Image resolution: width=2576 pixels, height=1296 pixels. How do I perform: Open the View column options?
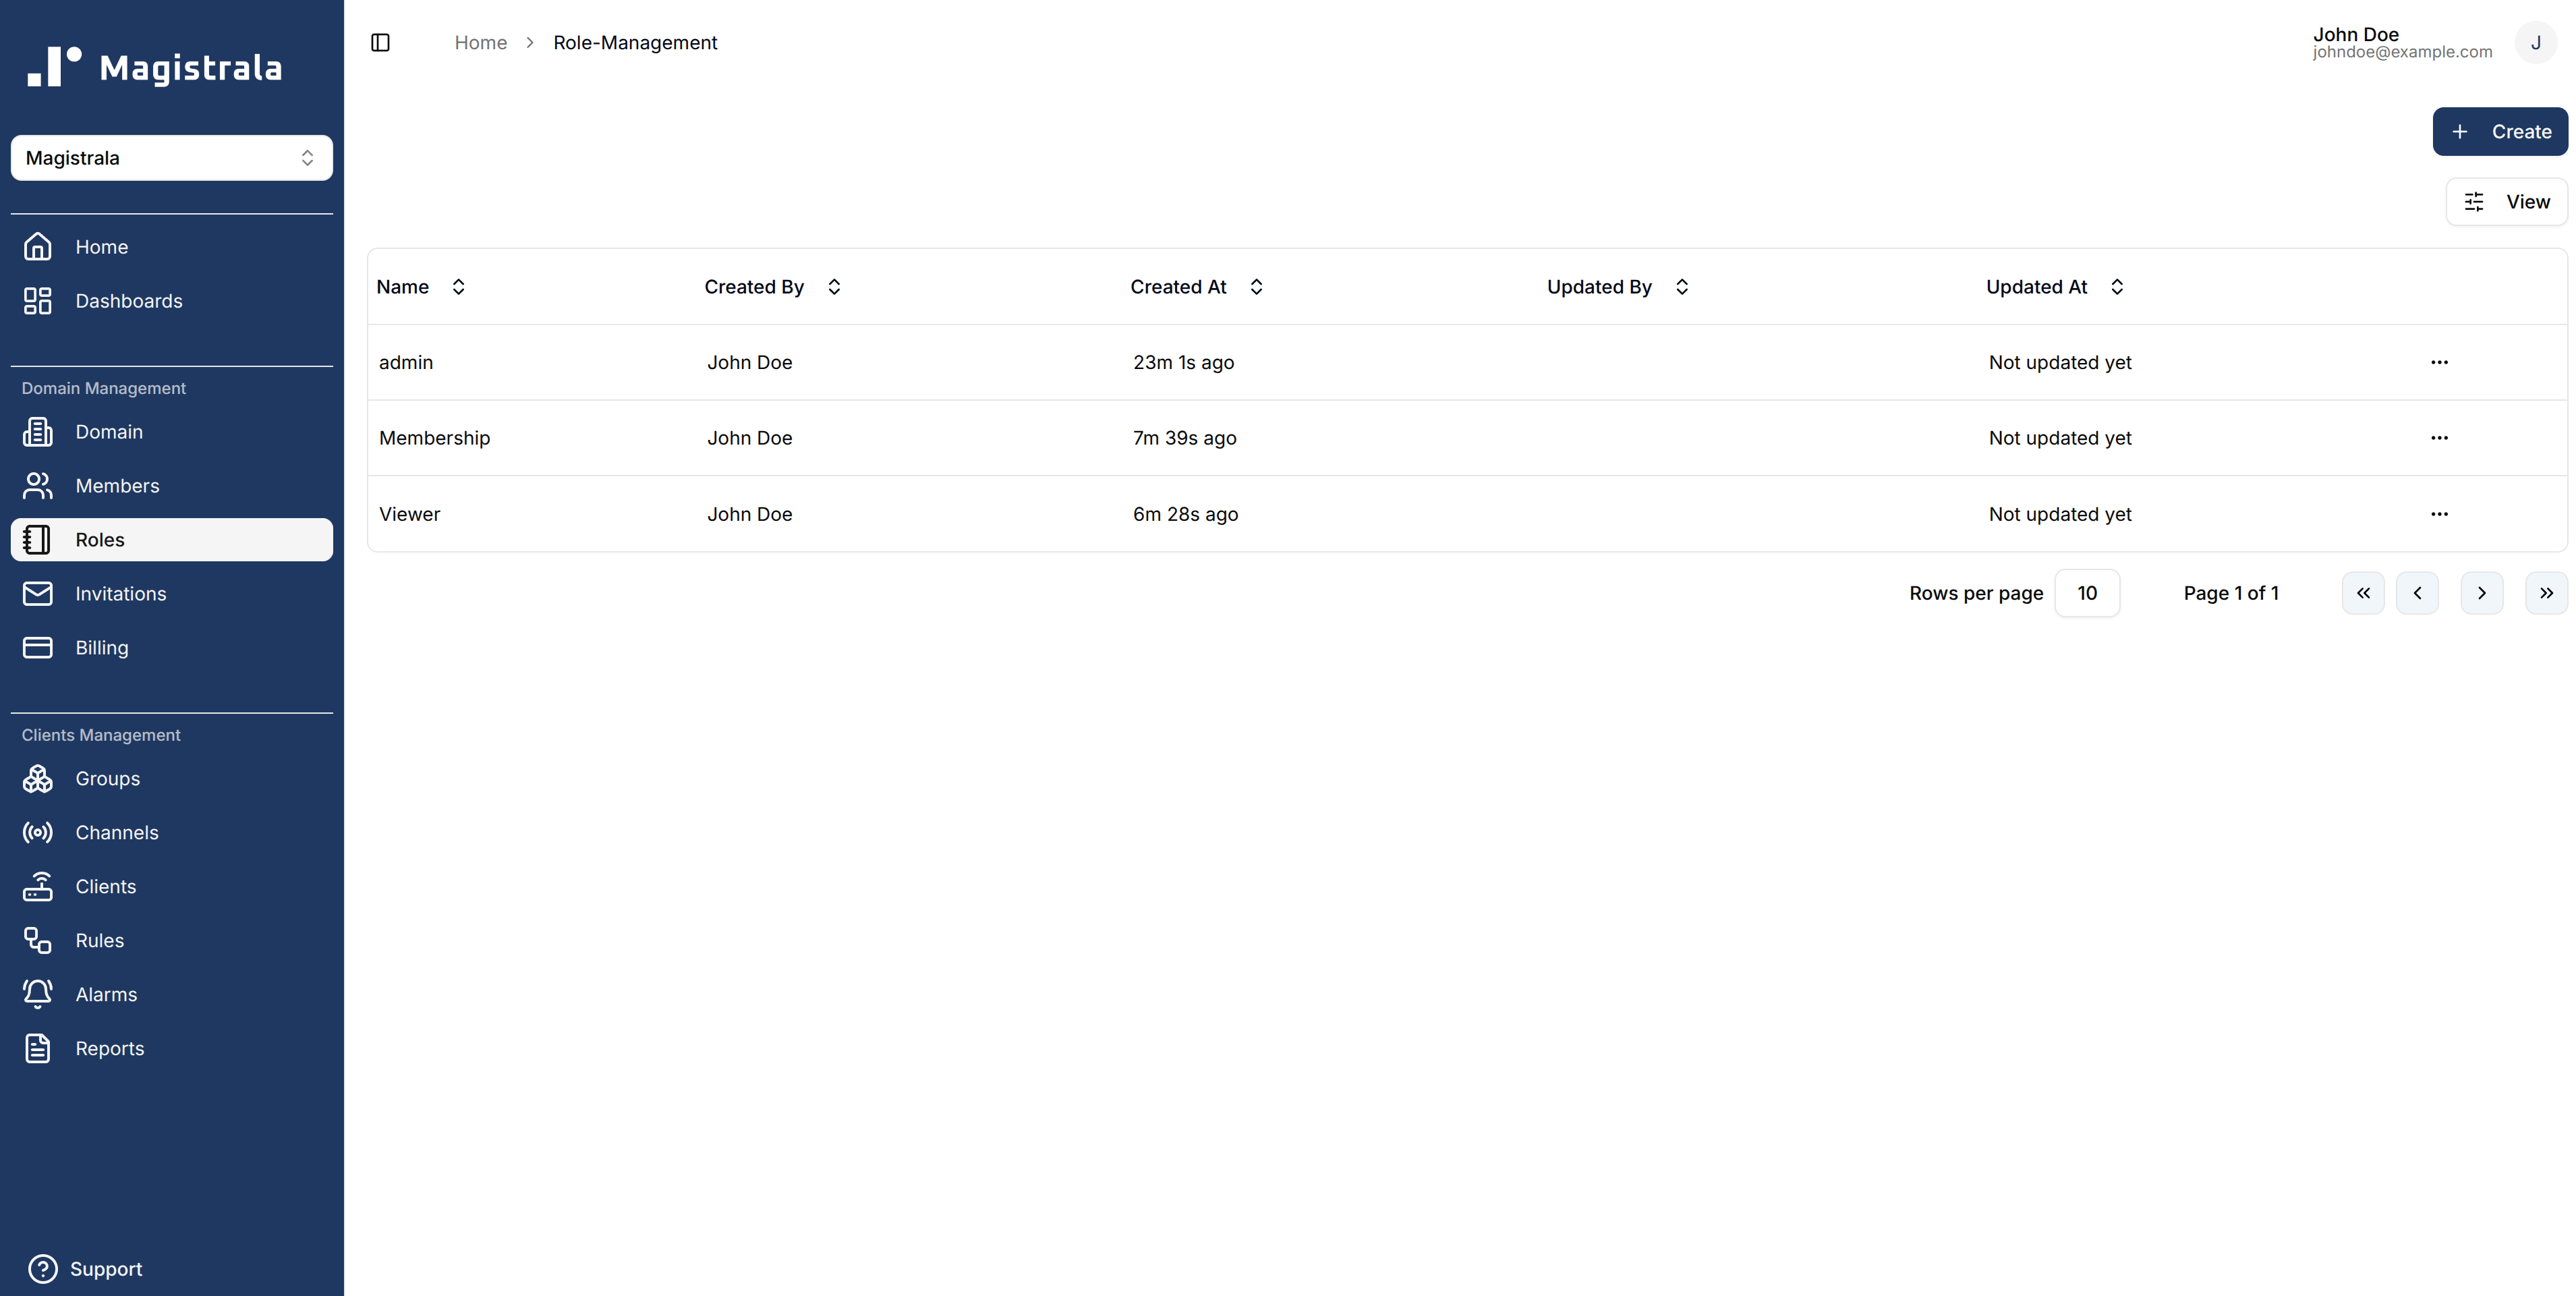coord(2506,202)
